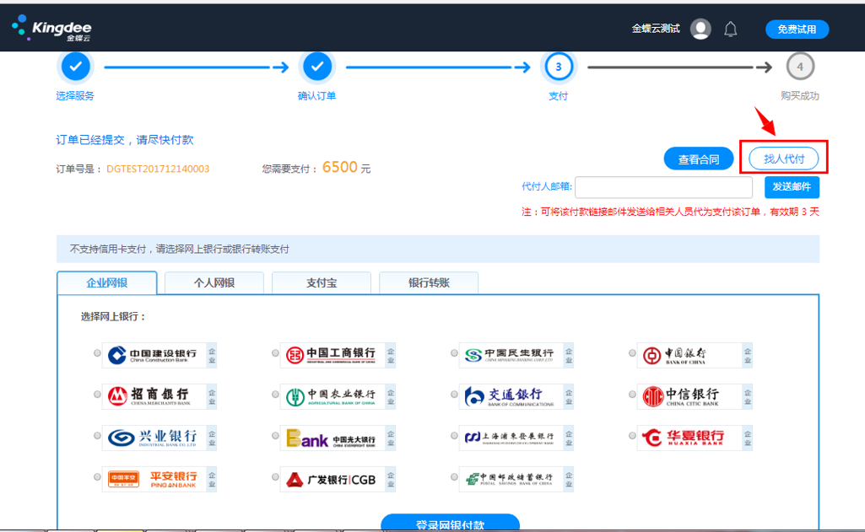Click the order number DGTEST201712140003

pyautogui.click(x=158, y=169)
